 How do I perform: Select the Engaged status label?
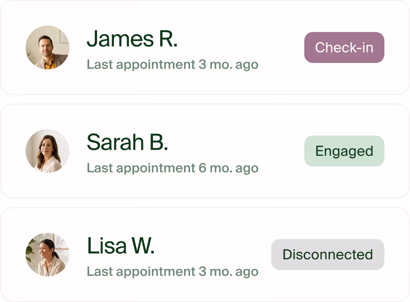click(x=344, y=151)
